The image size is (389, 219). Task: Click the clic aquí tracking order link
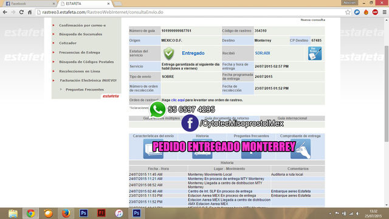coord(178,100)
